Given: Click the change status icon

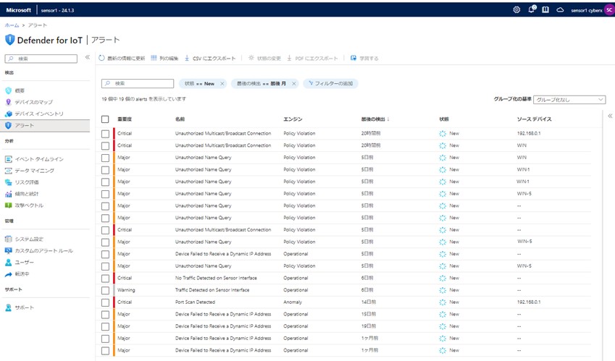Looking at the screenshot, I should (x=251, y=58).
